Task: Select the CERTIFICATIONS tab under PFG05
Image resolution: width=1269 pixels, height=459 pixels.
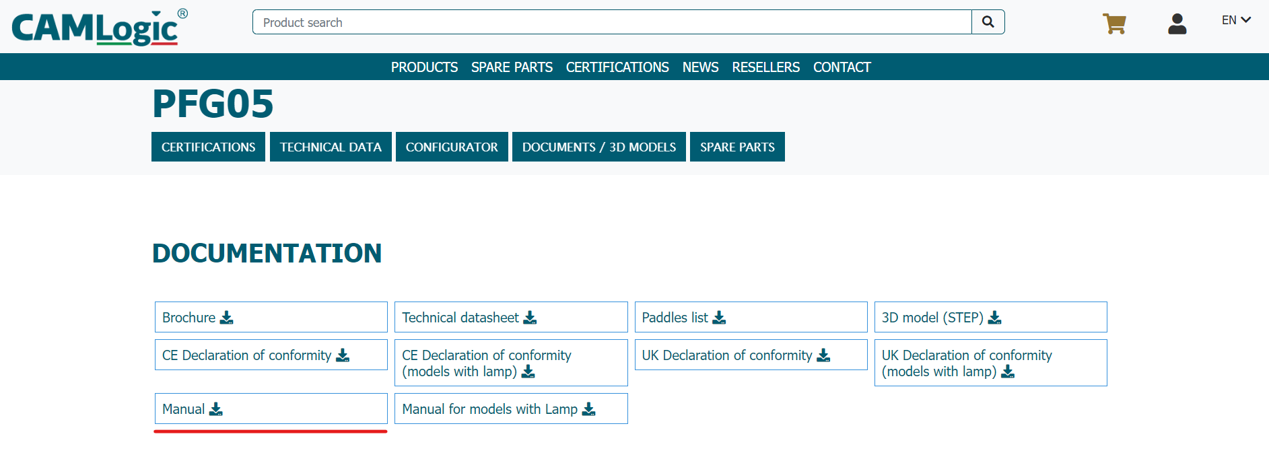Action: pyautogui.click(x=208, y=147)
